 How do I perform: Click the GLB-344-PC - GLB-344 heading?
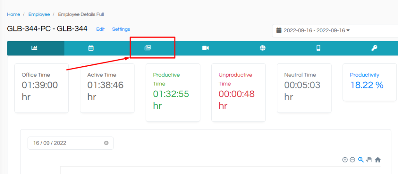tap(47, 29)
